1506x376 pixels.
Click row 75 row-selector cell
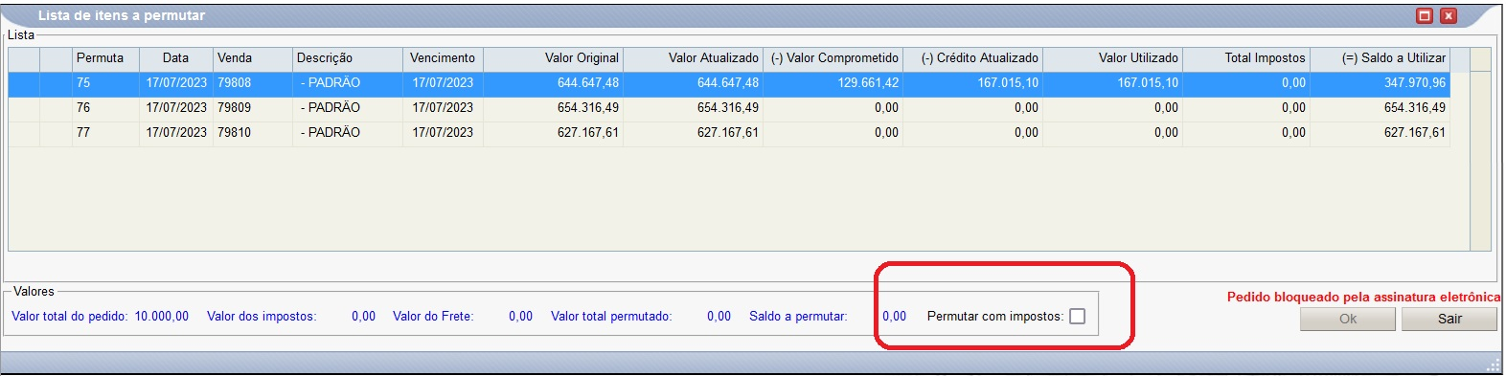point(24,83)
